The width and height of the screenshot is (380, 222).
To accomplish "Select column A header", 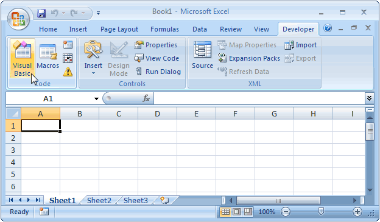I will coord(40,113).
